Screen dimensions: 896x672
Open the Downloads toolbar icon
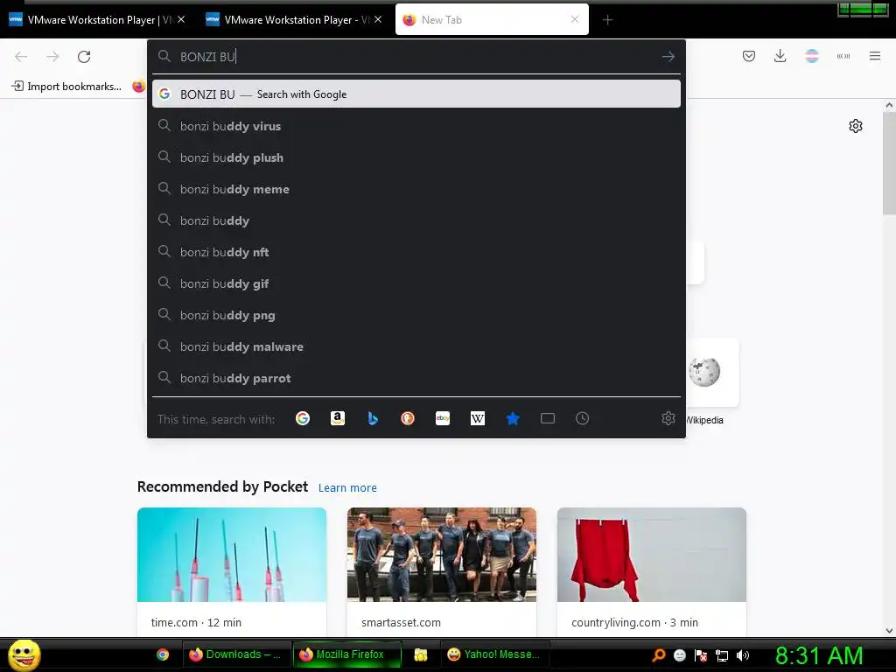780,56
